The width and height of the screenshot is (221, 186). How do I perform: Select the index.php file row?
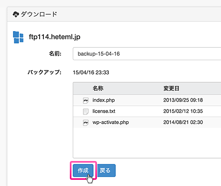[x=147, y=100]
